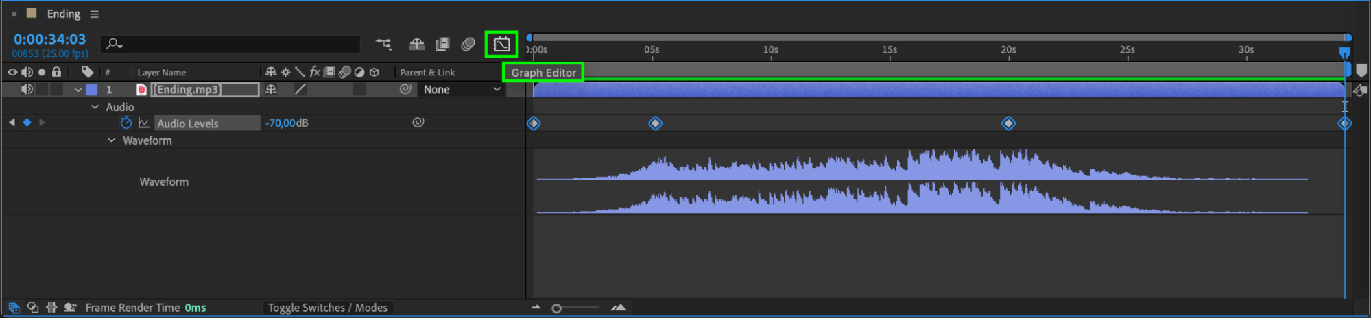Click Toggle Switches / Modes button
This screenshot has width=1371, height=318.
tap(327, 308)
